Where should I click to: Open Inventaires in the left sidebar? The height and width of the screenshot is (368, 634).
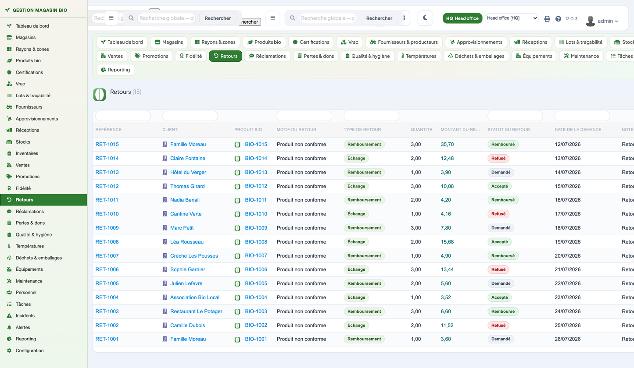[x=43, y=153]
